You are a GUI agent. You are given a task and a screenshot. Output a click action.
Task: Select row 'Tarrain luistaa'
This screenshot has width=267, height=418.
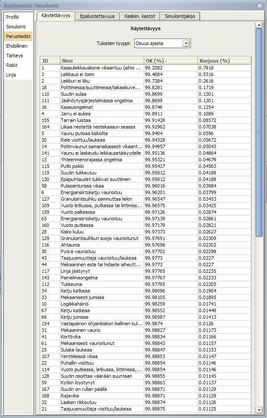[x=146, y=120]
